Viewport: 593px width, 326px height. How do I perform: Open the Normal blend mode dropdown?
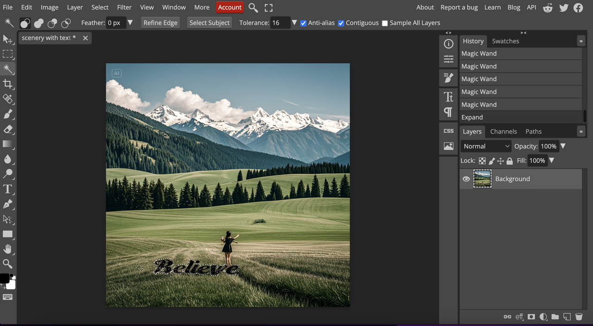[x=486, y=146]
